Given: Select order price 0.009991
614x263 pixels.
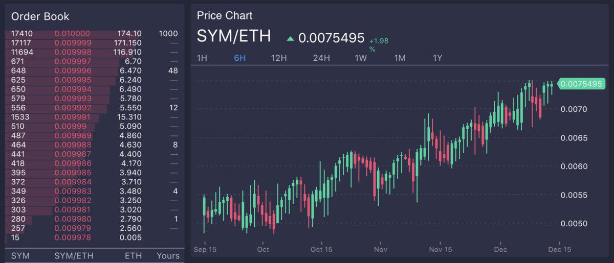Looking at the screenshot, I should tap(72, 117).
